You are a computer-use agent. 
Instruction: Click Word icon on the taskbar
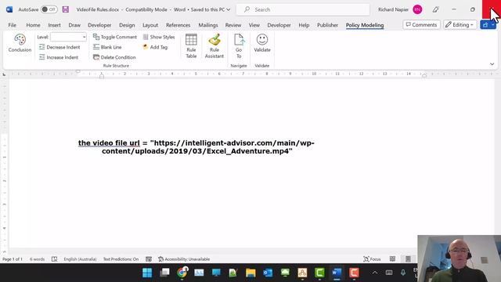coord(337,273)
